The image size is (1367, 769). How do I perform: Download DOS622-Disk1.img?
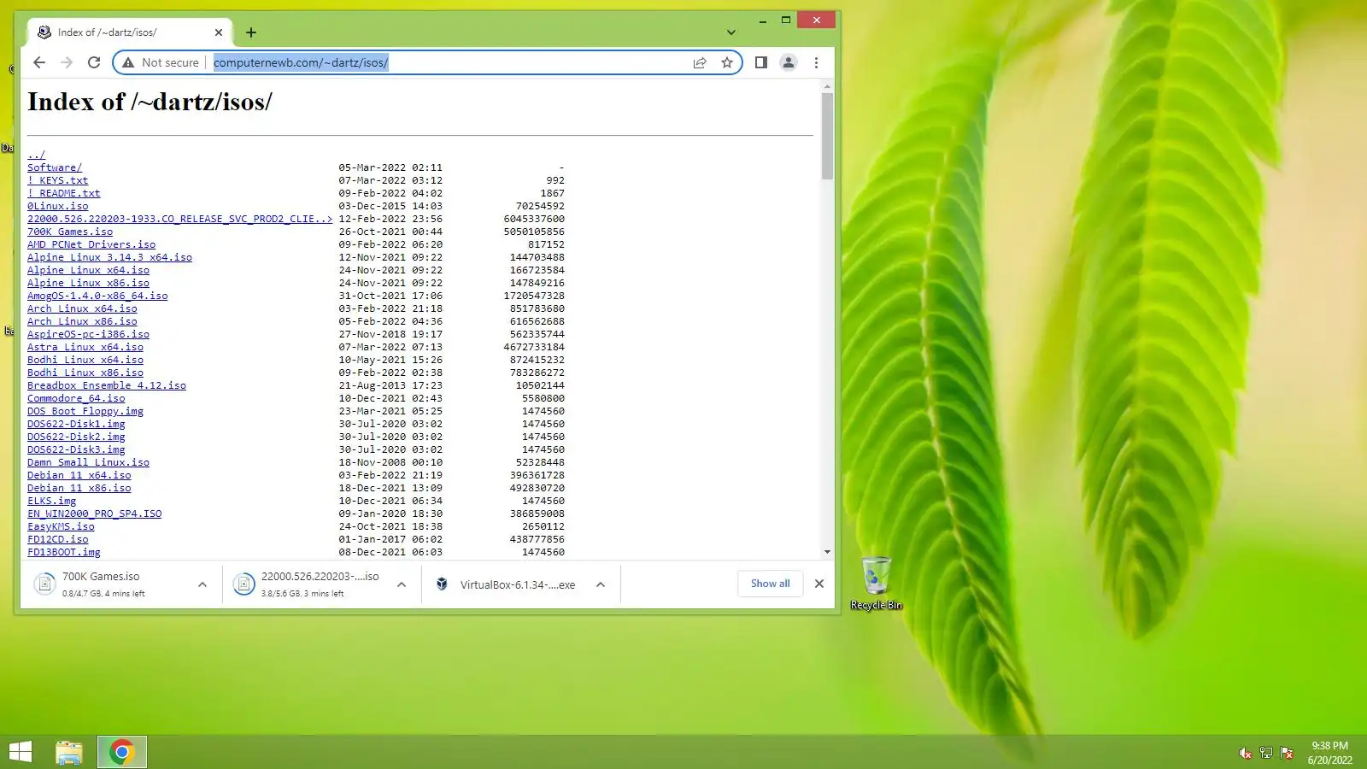tap(76, 424)
